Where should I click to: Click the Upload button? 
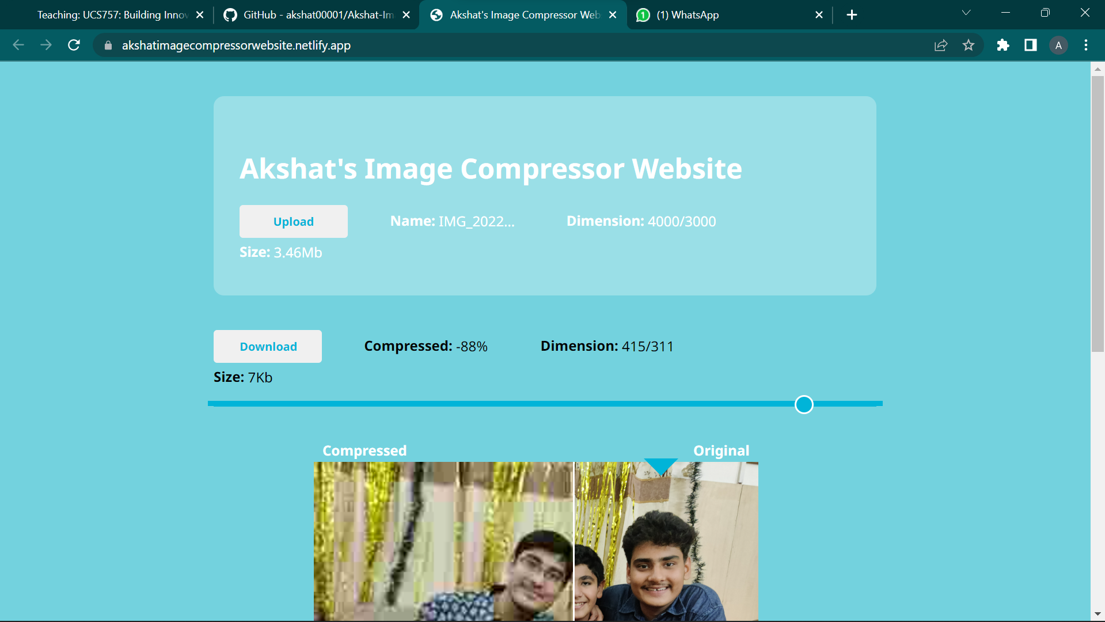(x=293, y=221)
